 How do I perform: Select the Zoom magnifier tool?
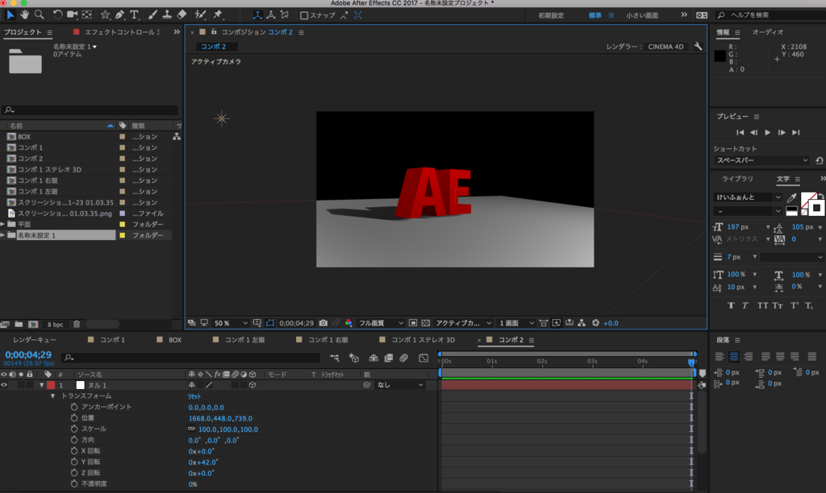point(39,14)
